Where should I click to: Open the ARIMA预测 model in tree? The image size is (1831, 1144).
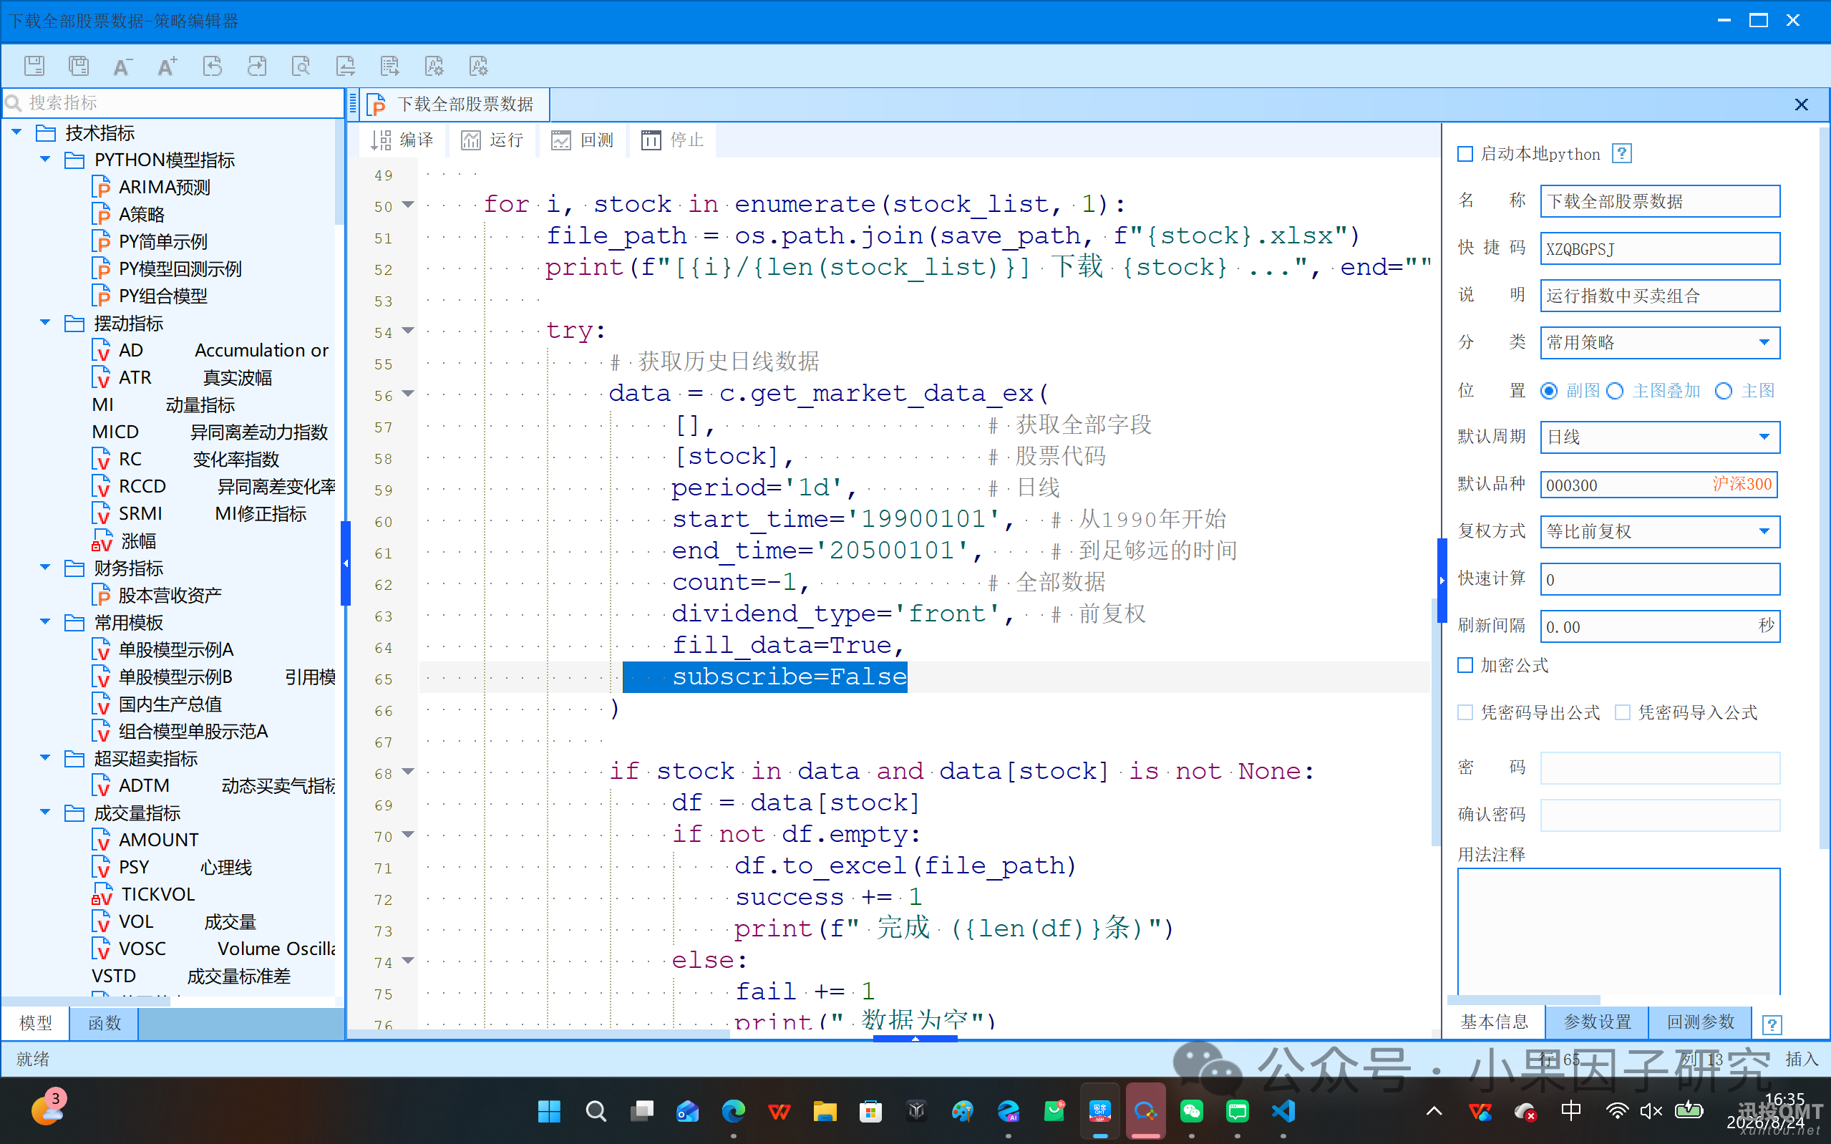[x=151, y=187]
